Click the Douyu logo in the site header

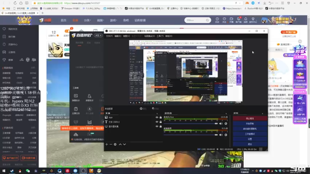click(x=45, y=20)
